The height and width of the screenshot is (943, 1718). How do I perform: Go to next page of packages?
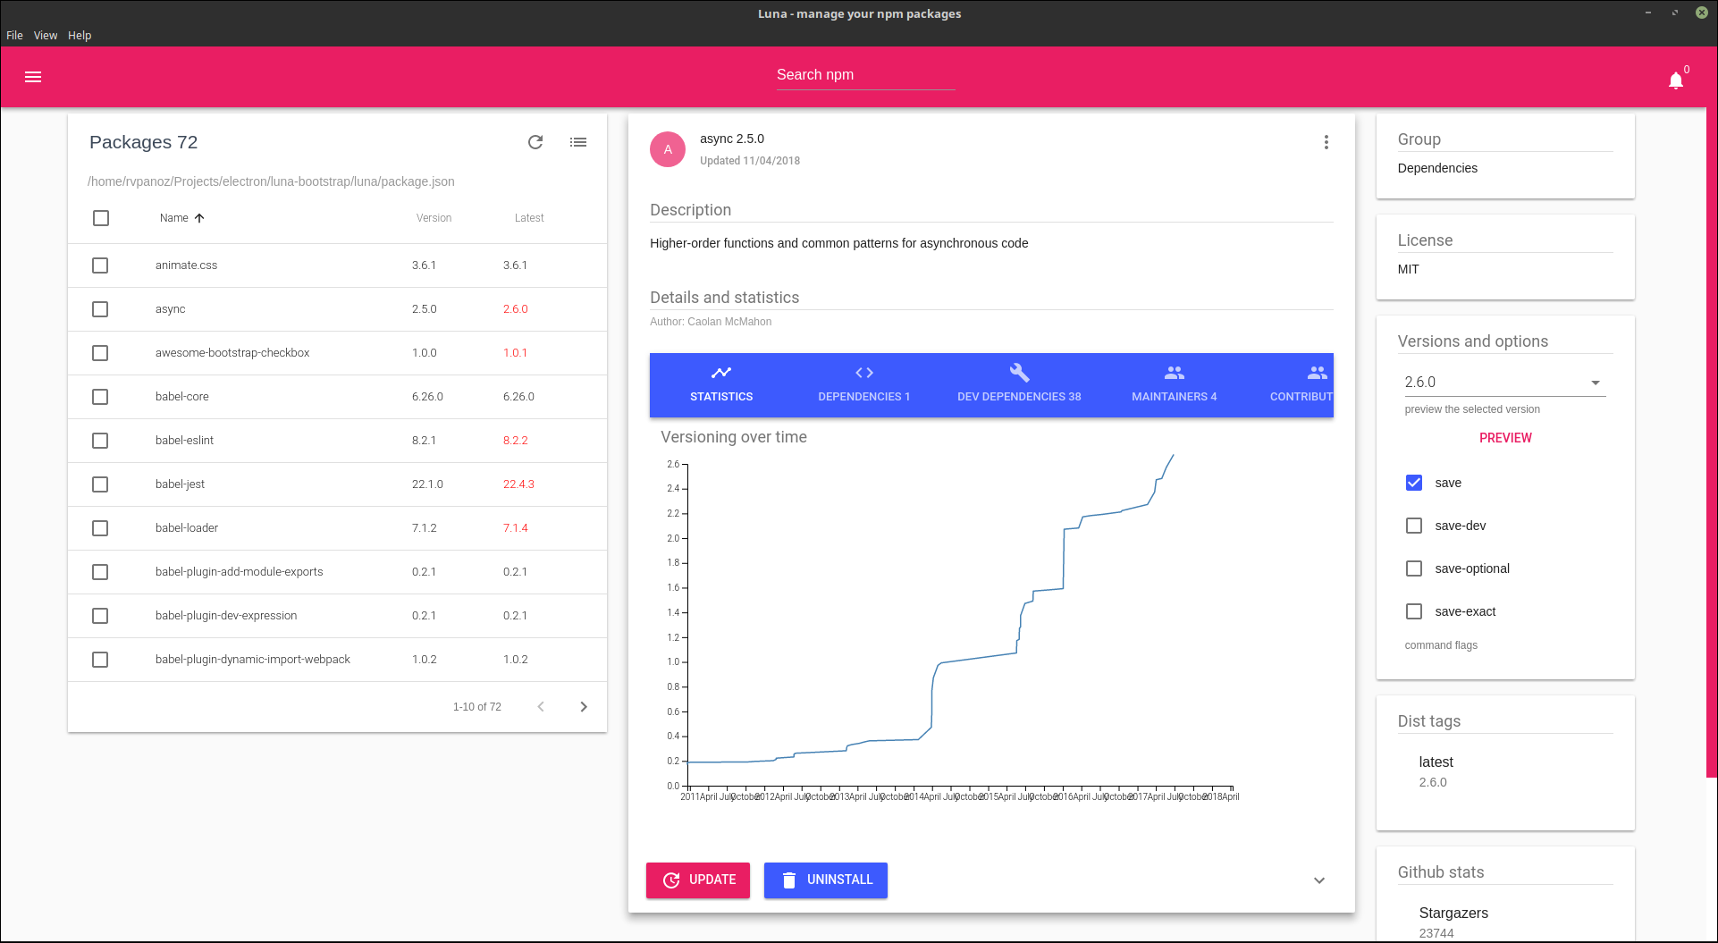[584, 707]
